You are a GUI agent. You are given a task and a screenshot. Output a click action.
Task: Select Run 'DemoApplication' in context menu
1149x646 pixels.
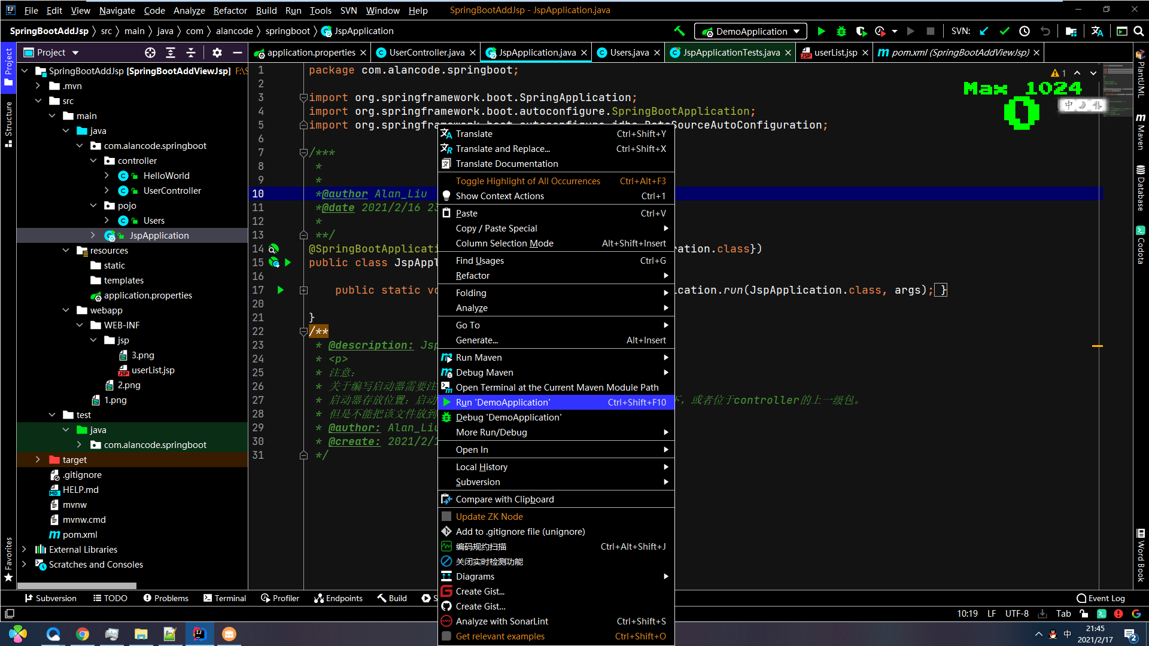[556, 403]
